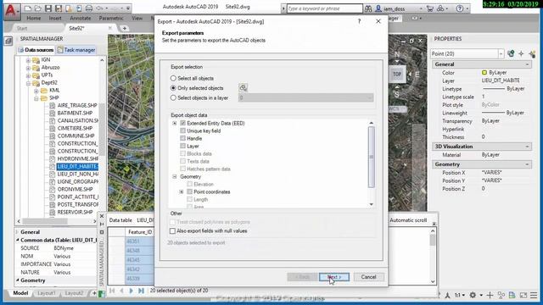This screenshot has height=305, width=543.
Task: Click the data sources tree horizontal scrollbar
Action: [45, 221]
